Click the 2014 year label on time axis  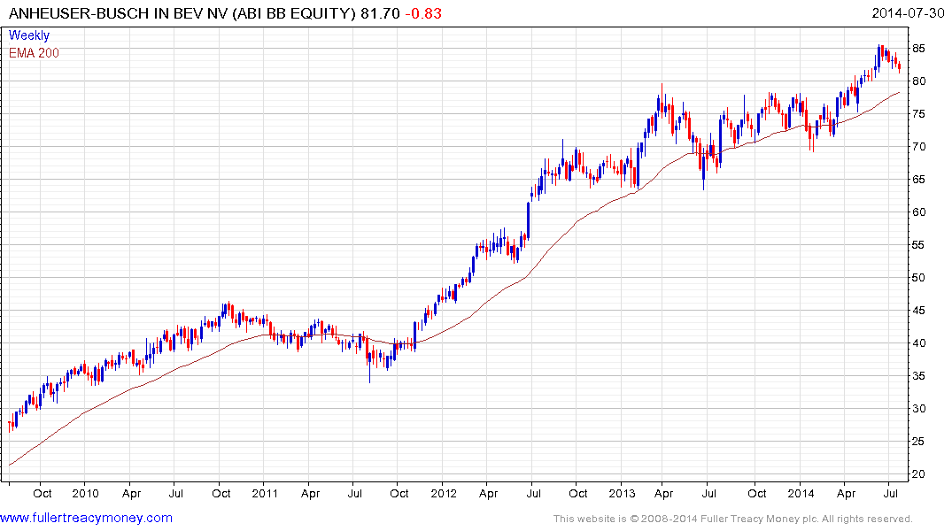pyautogui.click(x=801, y=493)
